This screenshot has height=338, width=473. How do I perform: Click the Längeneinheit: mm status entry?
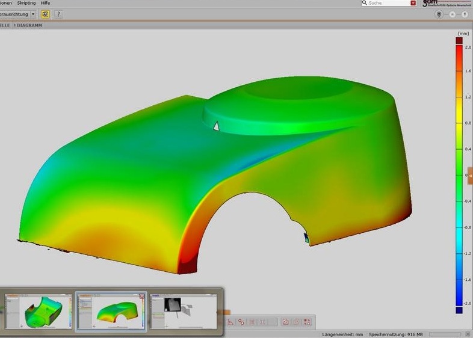[342, 334]
